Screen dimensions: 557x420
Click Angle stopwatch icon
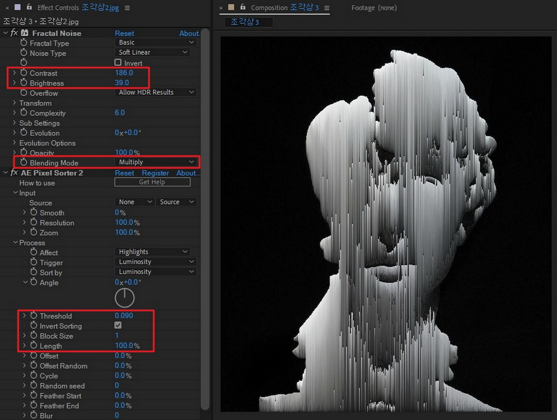[x=33, y=283]
